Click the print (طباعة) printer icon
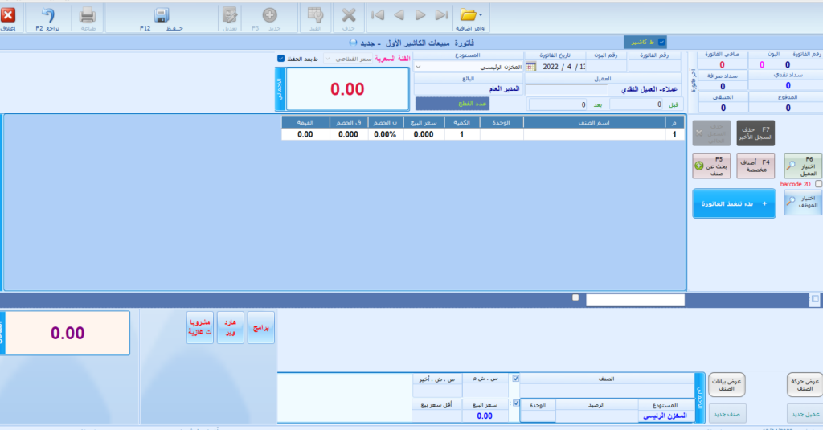This screenshot has height=430, width=823. [88, 15]
